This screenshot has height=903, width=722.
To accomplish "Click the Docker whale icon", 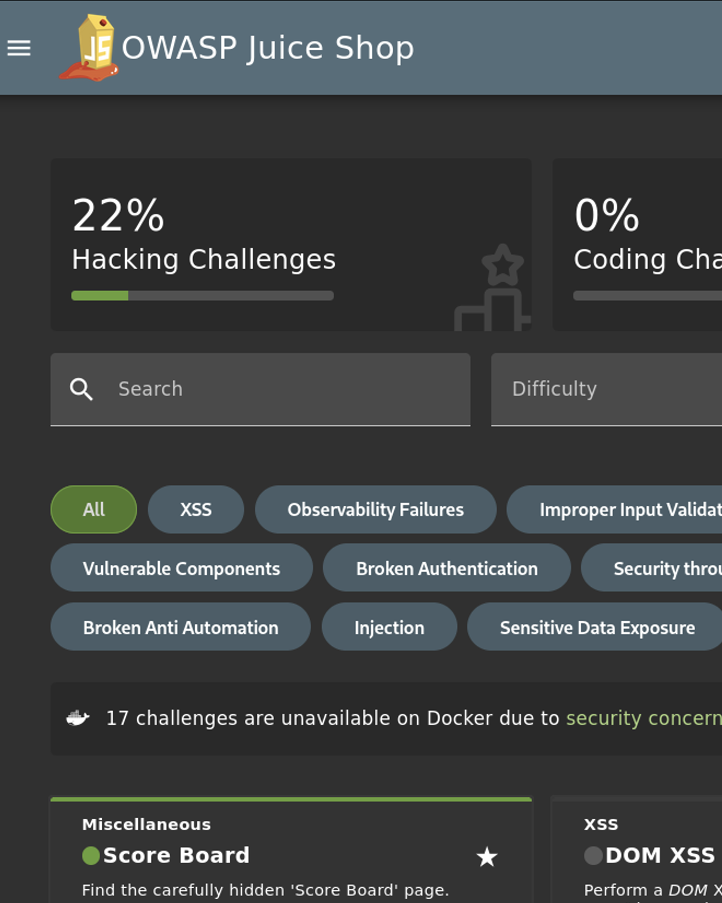I will point(78,717).
